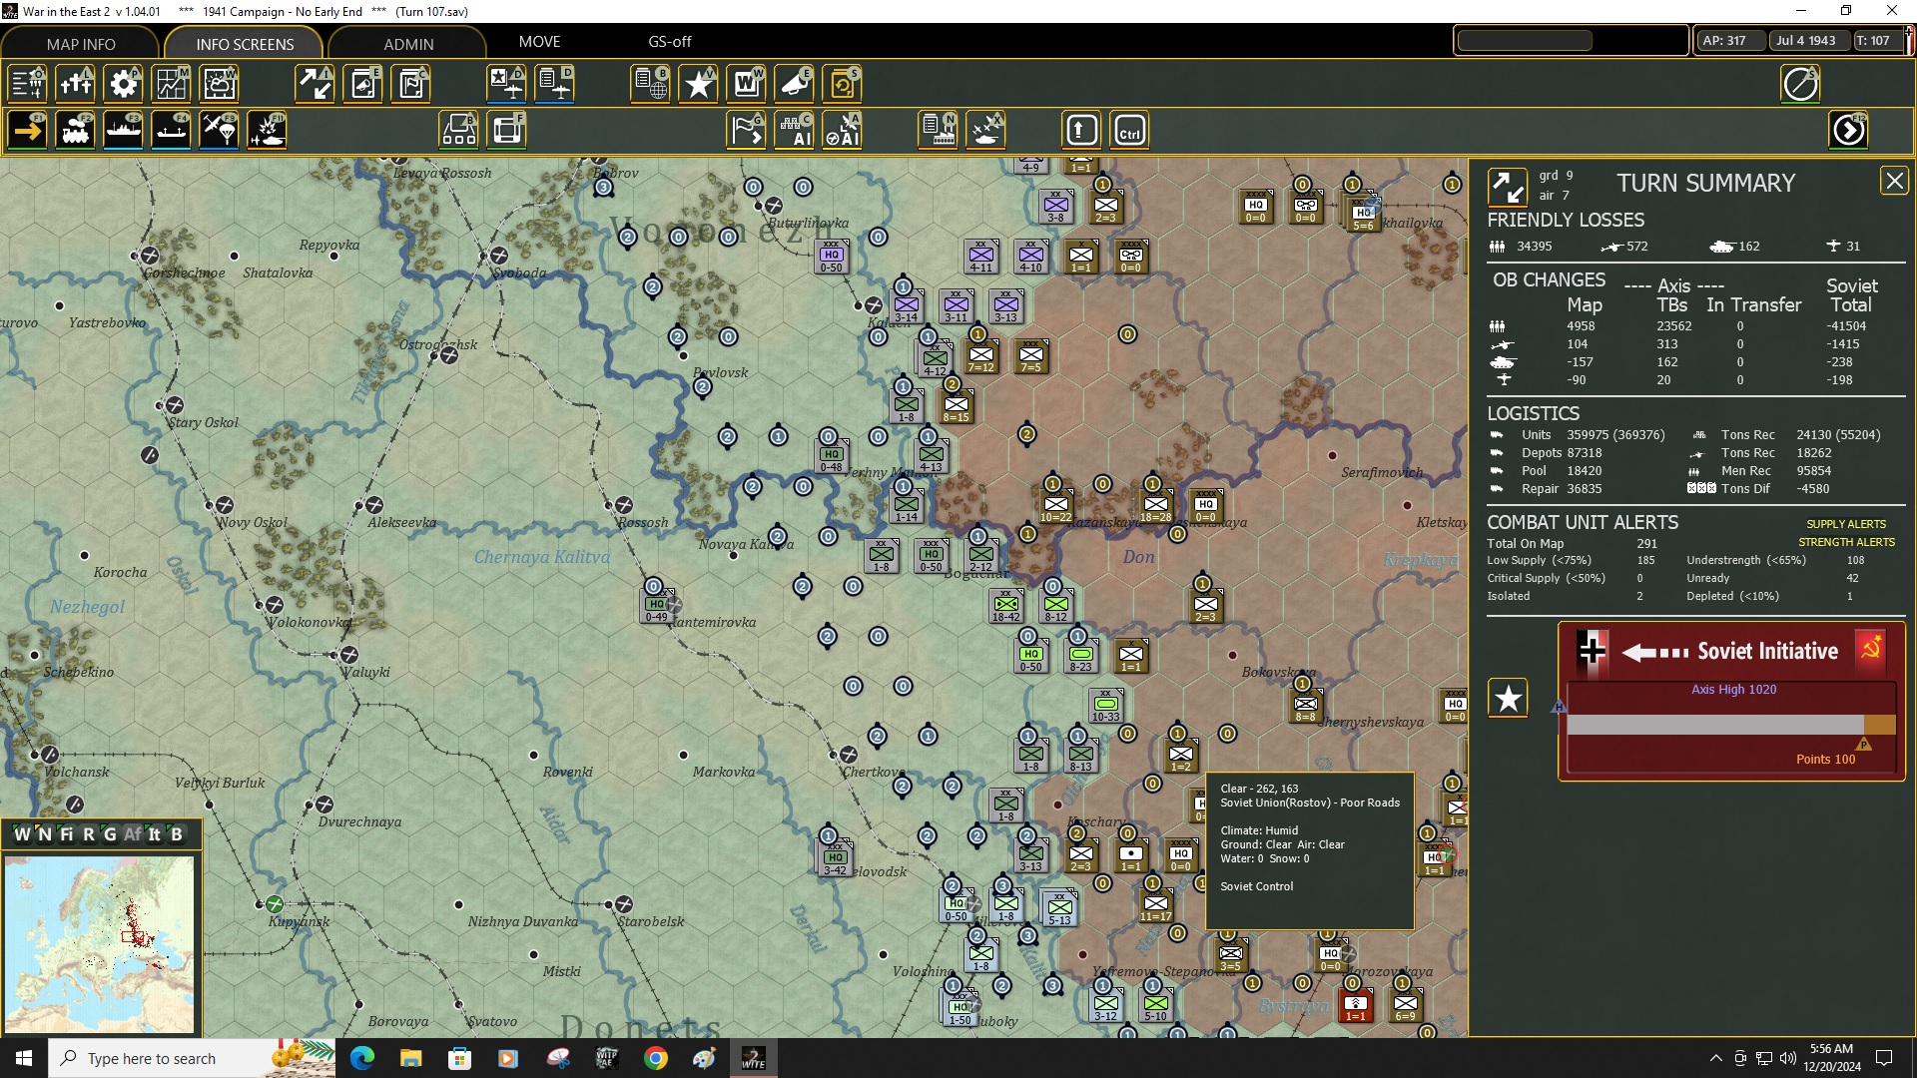
Task: Open Preferences gear icon
Action: [x=124, y=84]
